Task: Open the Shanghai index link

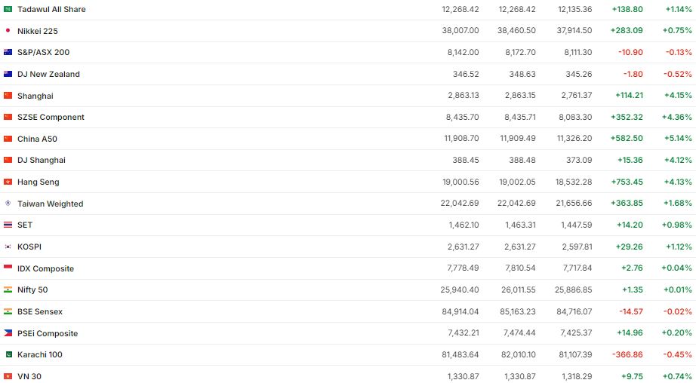Action: [x=35, y=96]
